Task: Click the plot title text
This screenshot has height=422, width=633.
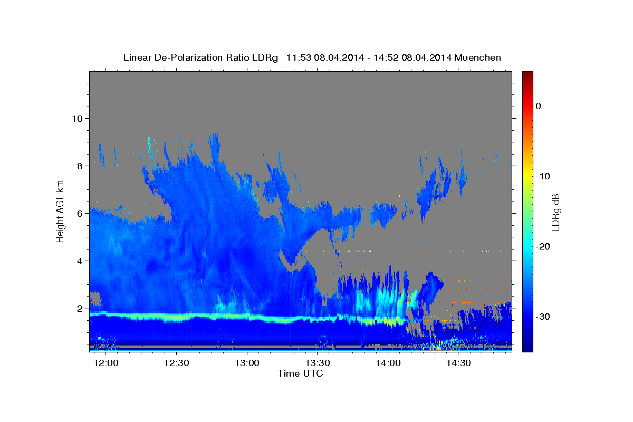Action: point(312,57)
